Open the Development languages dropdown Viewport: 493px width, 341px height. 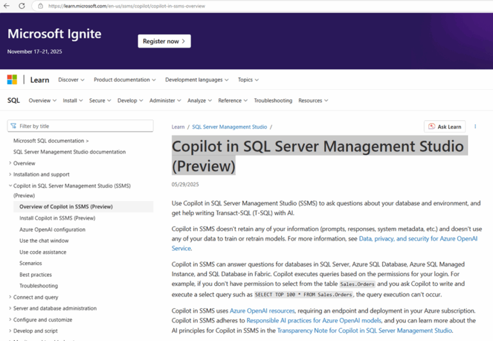click(198, 80)
